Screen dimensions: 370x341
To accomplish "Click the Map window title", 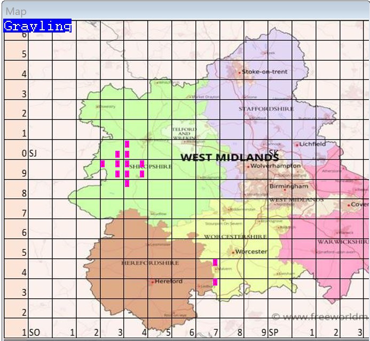I will tap(16, 11).
